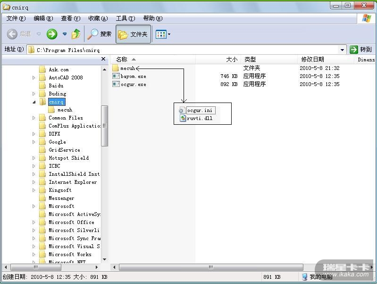Click the 892 KB size cell
Screen dimensions: 377x284
pos(229,84)
